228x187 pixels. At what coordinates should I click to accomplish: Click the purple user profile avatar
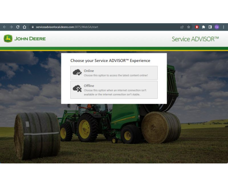(217, 27)
